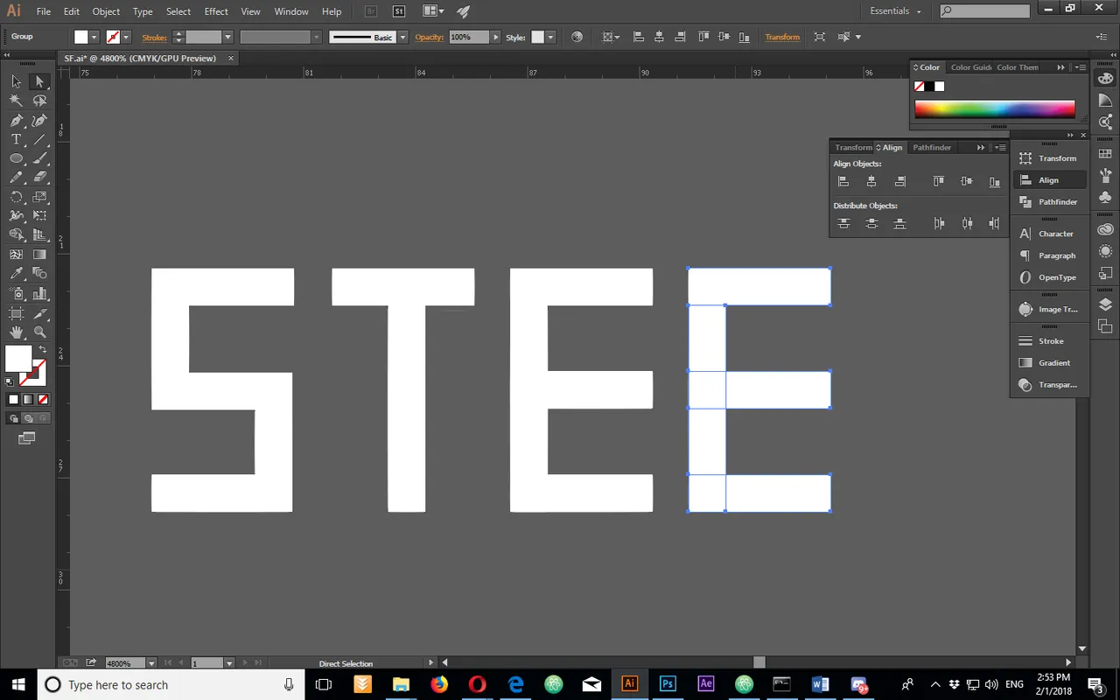Screen dimensions: 1120x700
Task: Swap fill and stroke colors
Action: [x=42, y=349]
